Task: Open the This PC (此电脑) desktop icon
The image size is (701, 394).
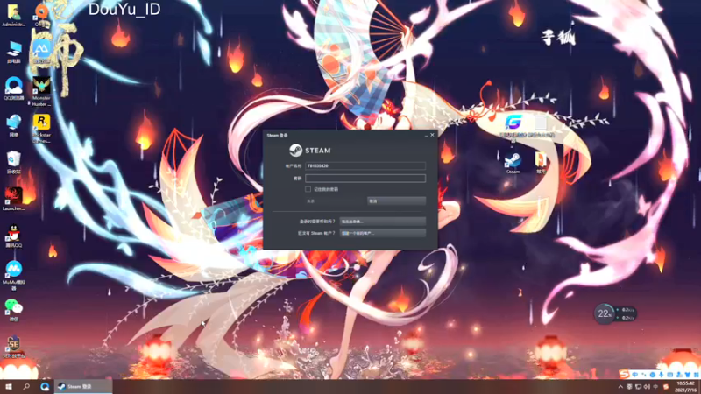Action: point(14,52)
